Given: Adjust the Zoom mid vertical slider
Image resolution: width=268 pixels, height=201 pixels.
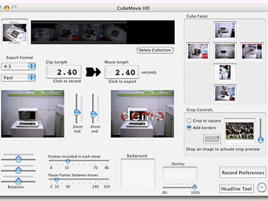Looking at the screenshot, I should point(77,108).
